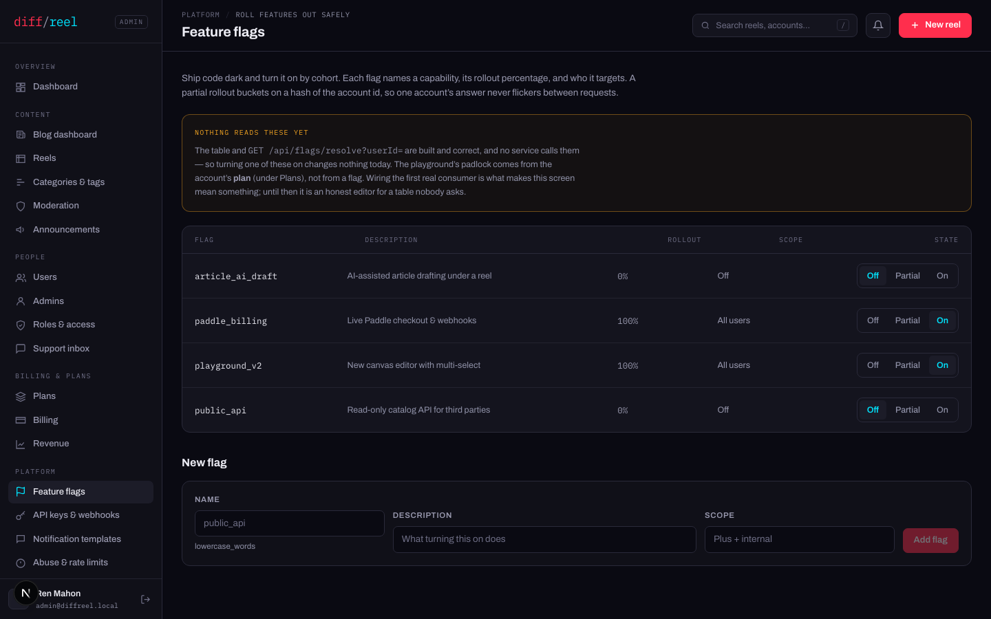Navigate to Blog dashboard
Image resolution: width=991 pixels, height=619 pixels.
[x=81, y=135]
